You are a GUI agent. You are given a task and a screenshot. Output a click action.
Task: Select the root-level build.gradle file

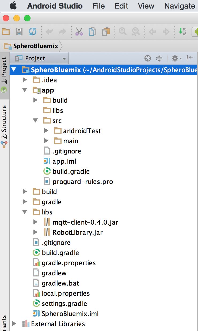click(x=56, y=253)
